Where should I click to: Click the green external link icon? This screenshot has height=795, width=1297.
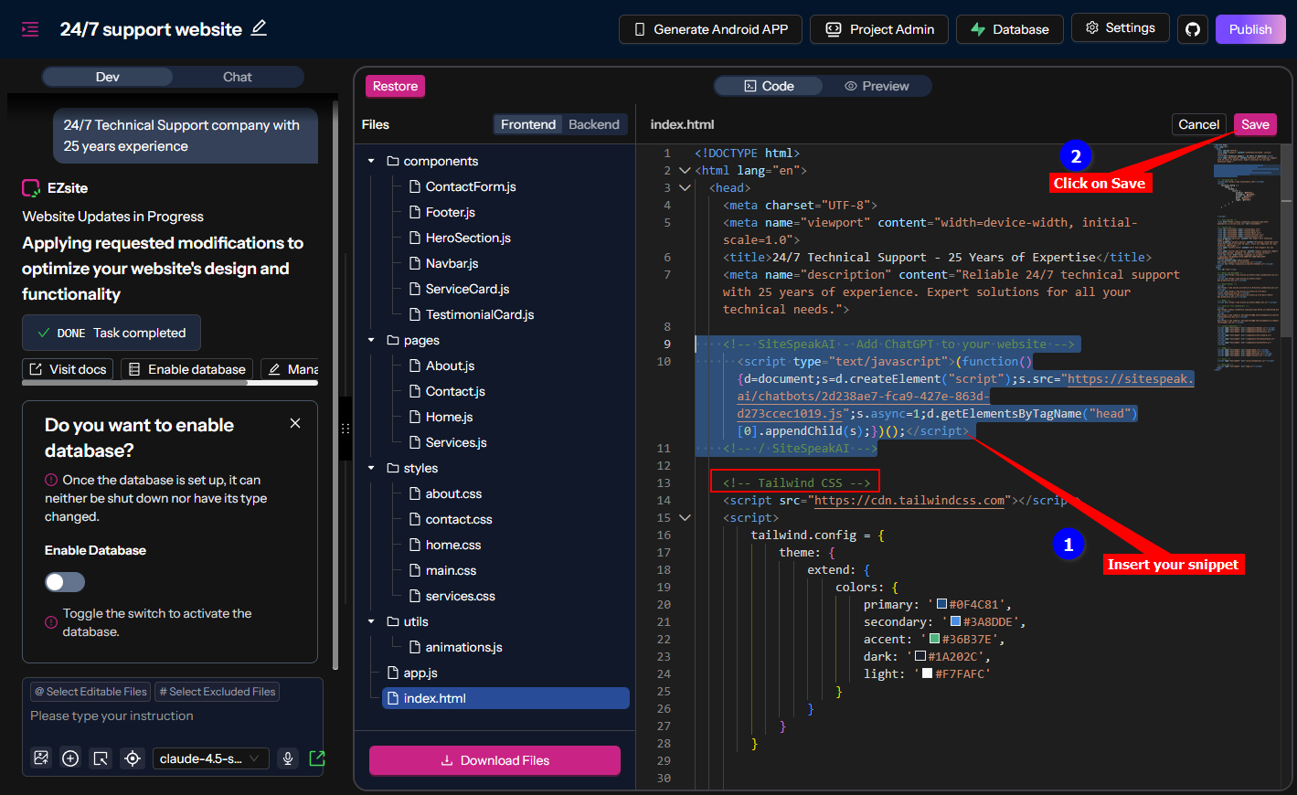[317, 758]
